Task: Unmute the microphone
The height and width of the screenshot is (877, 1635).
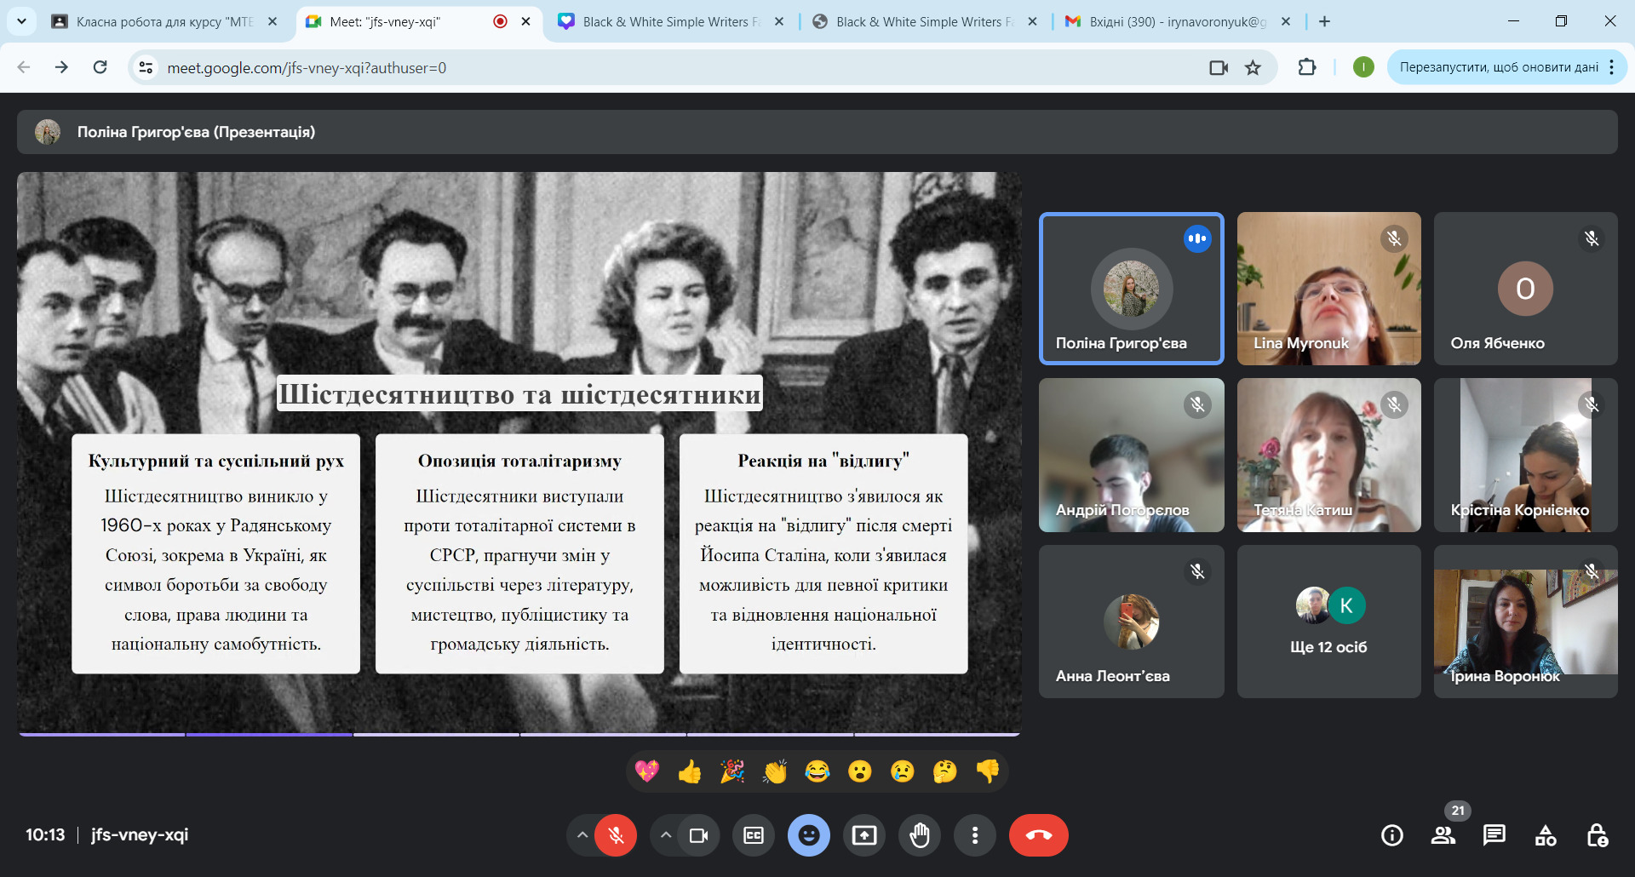Action: pyautogui.click(x=616, y=835)
